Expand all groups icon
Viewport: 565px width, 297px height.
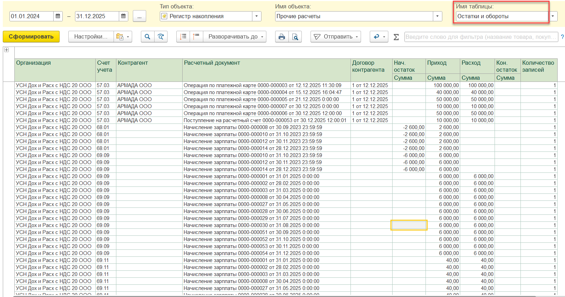coord(183,37)
